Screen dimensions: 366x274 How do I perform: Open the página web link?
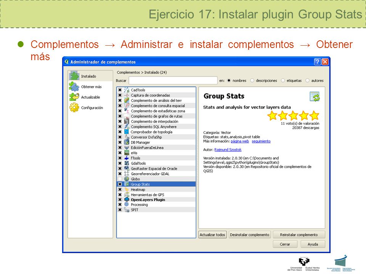pyautogui.click(x=240, y=141)
